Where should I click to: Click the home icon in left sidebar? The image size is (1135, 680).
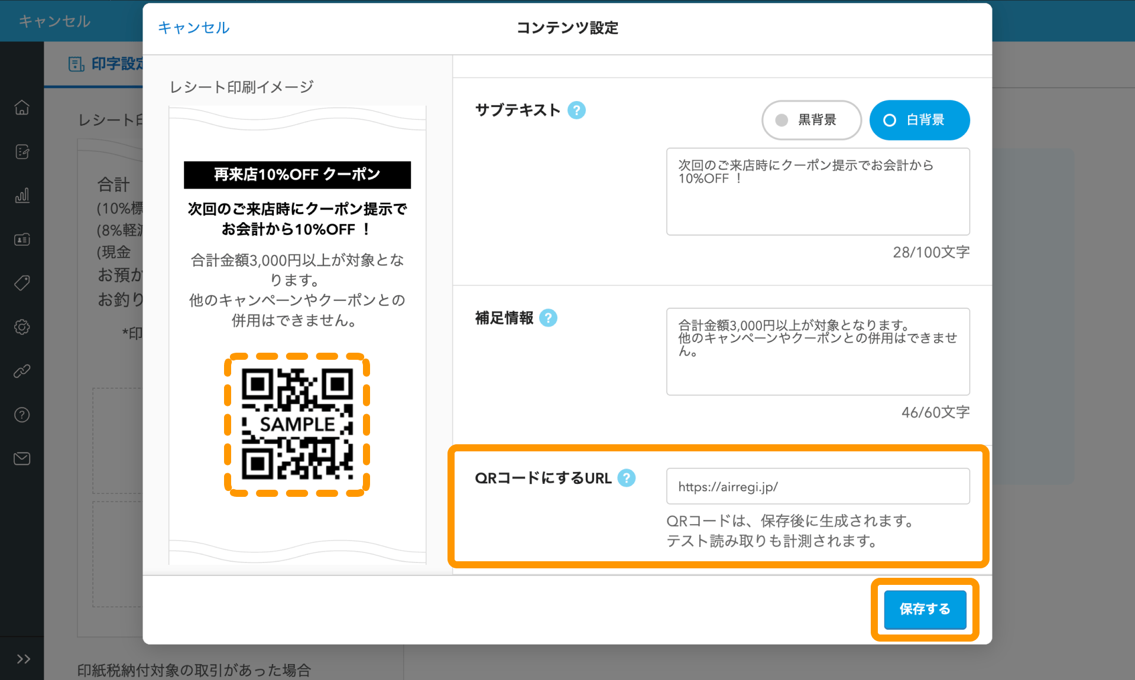[x=22, y=108]
